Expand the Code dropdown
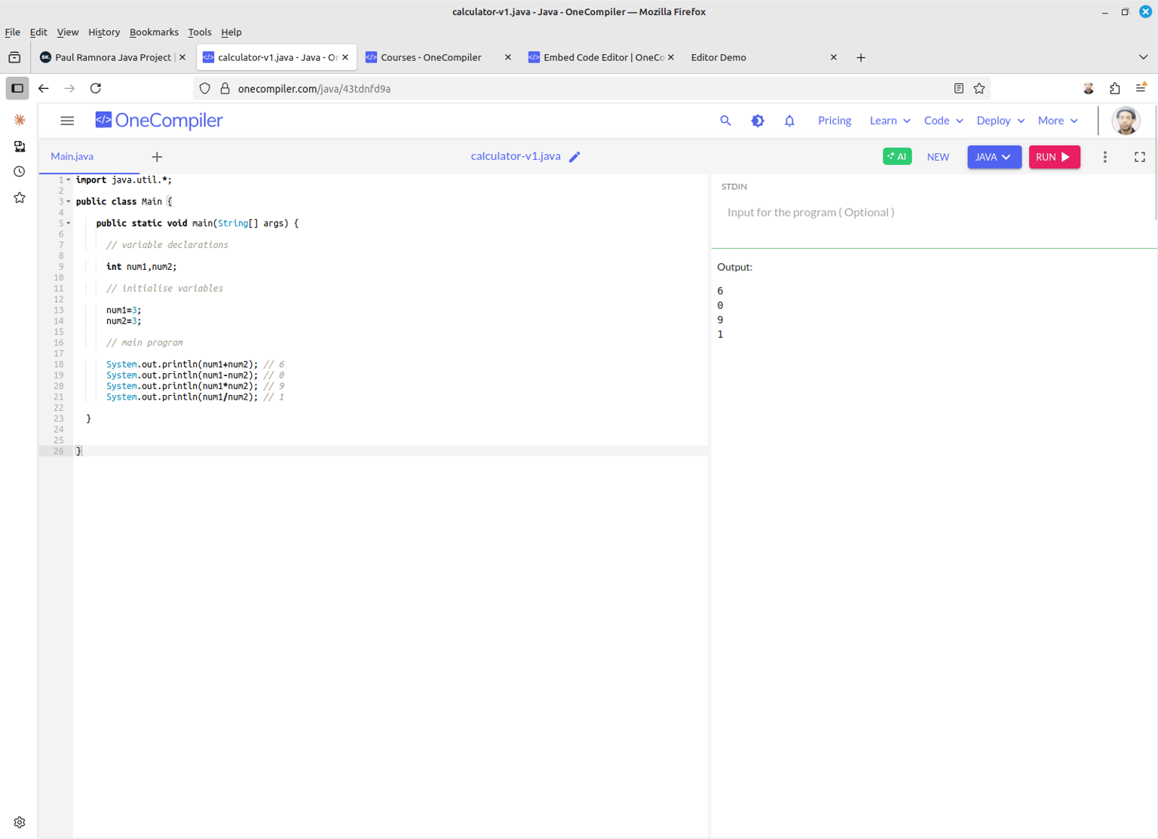The width and height of the screenshot is (1158, 839). 943,121
